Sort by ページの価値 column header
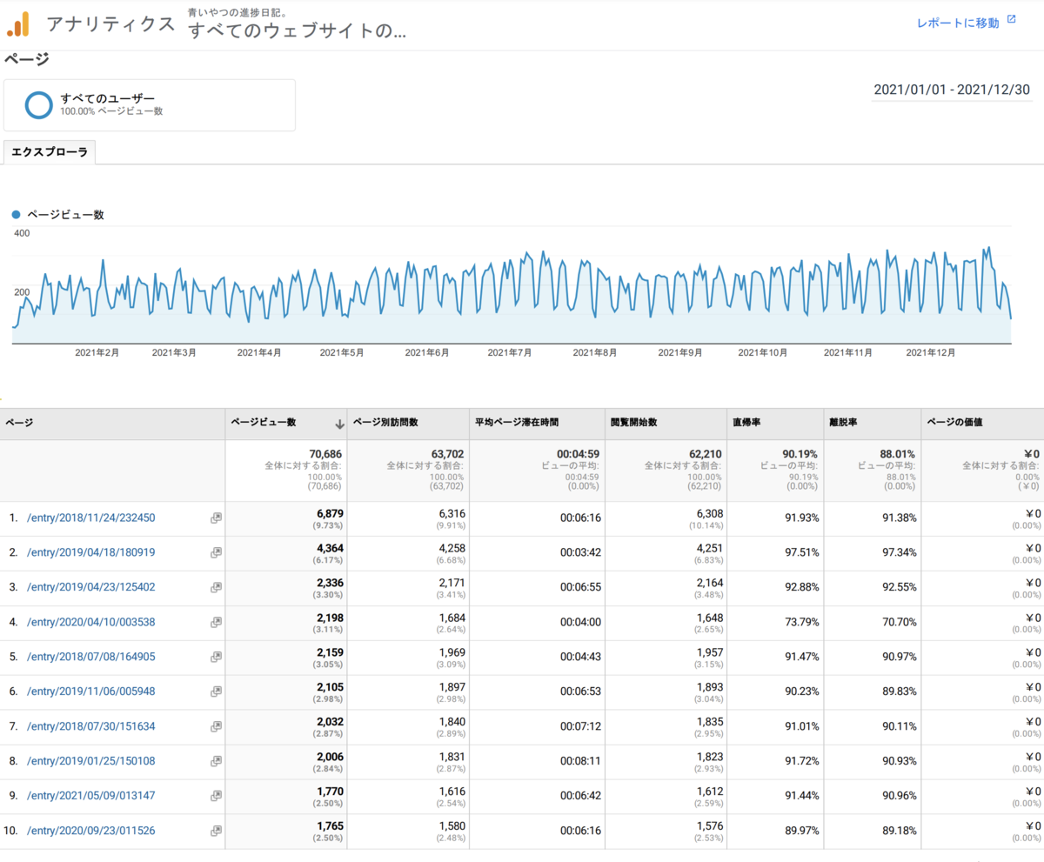This screenshot has height=862, width=1044. click(982, 424)
